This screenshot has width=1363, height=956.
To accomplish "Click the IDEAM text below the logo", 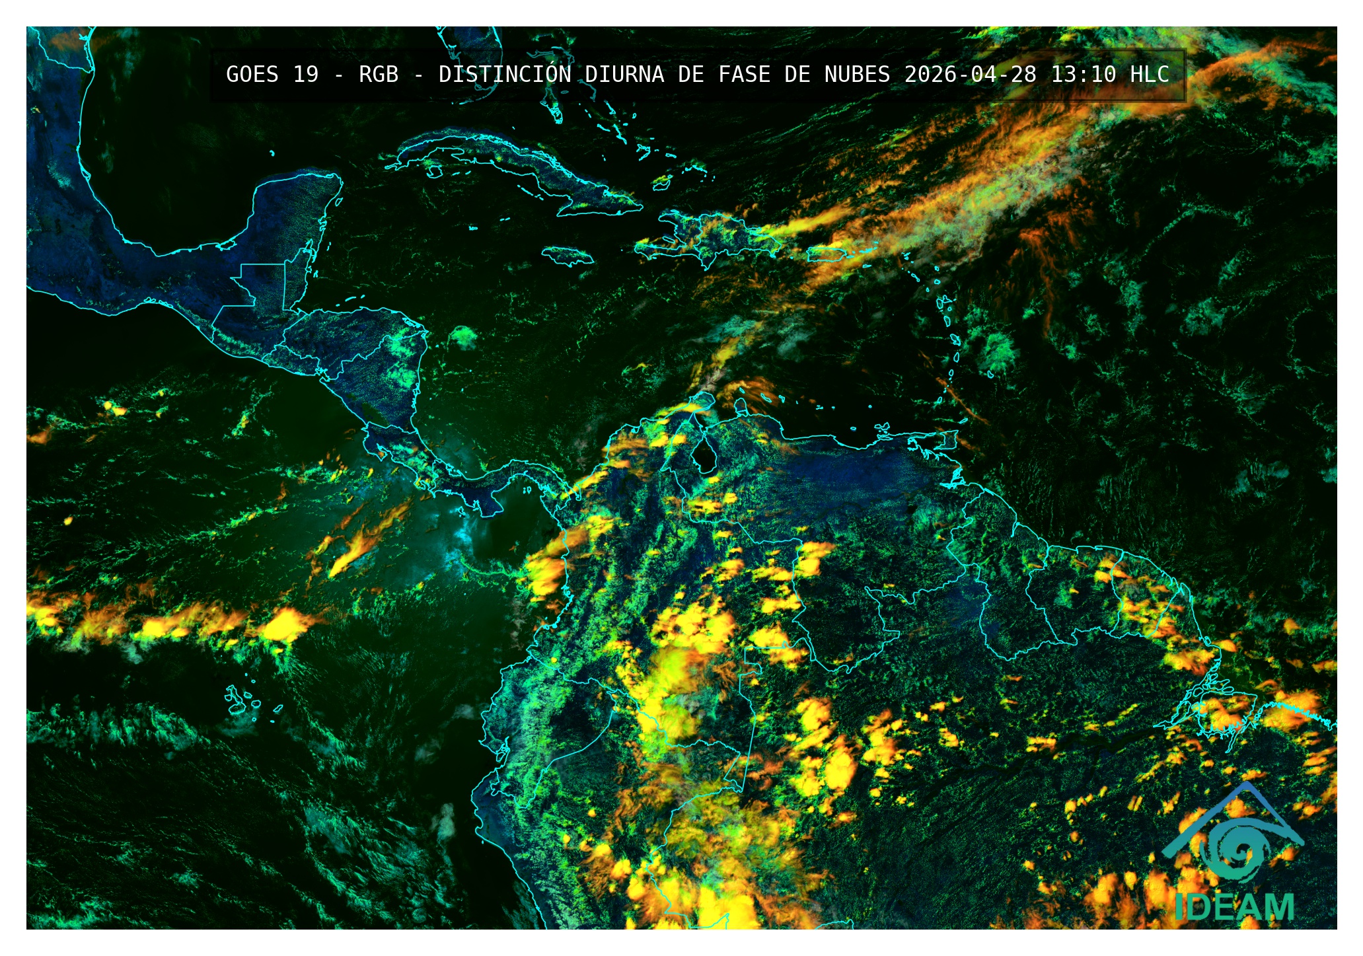I will [x=1234, y=907].
